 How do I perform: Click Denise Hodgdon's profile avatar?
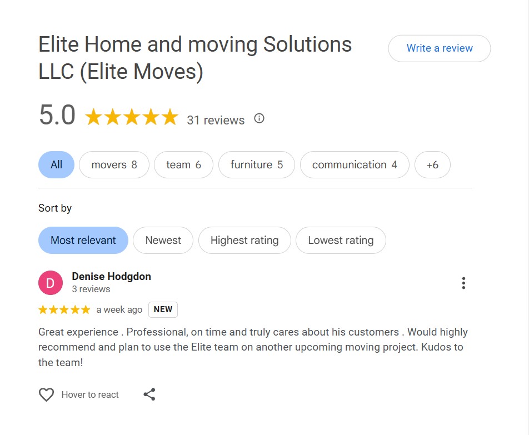(x=50, y=283)
